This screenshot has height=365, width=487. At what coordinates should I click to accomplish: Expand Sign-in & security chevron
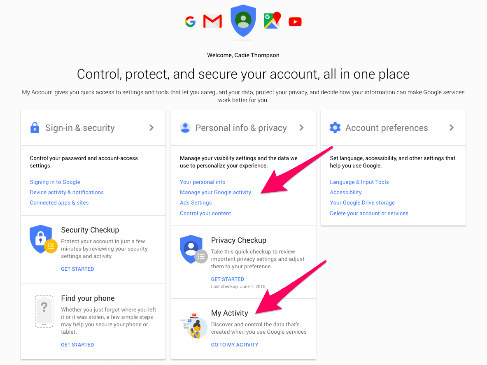[151, 128]
